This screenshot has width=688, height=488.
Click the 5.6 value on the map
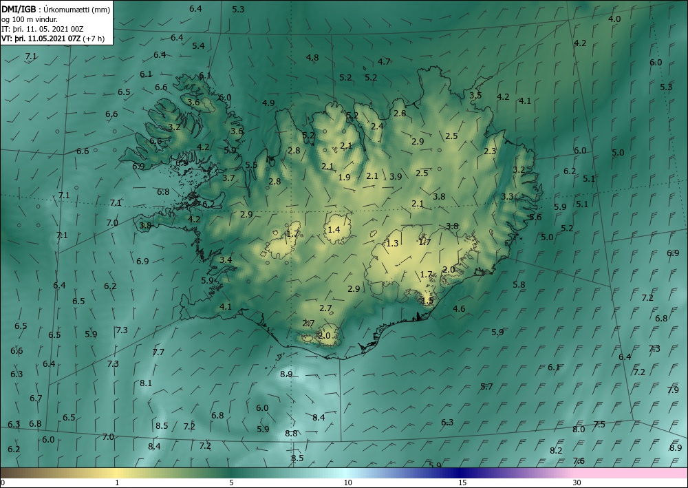(535, 218)
